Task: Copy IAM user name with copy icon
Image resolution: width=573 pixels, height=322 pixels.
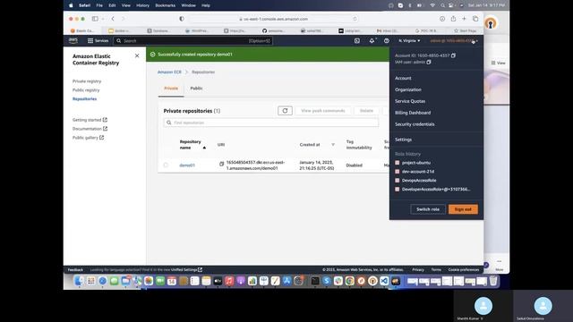Action: point(429,62)
